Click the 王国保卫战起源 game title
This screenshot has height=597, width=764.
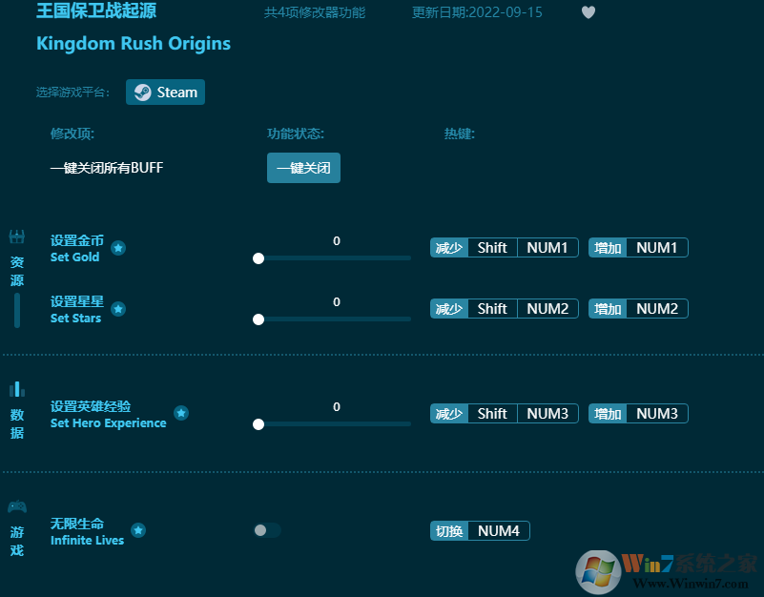[x=96, y=10]
